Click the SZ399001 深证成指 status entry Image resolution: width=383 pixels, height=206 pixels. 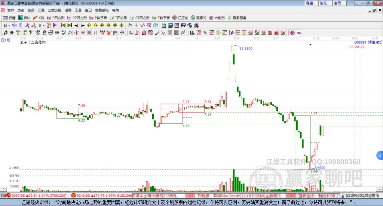point(361,196)
